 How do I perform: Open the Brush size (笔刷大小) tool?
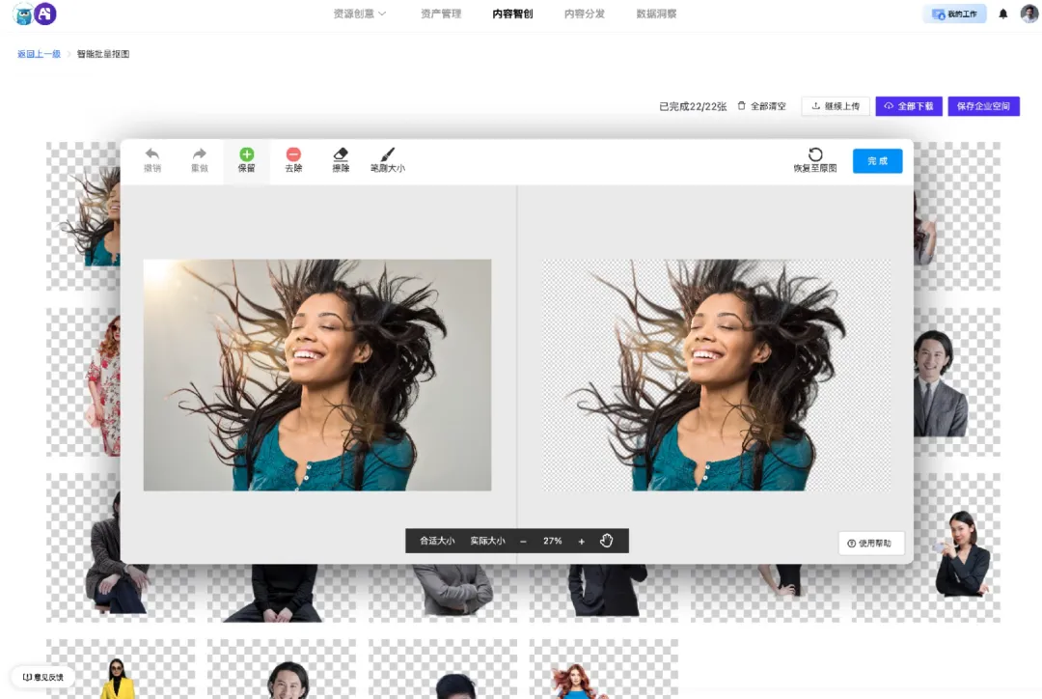tap(388, 160)
